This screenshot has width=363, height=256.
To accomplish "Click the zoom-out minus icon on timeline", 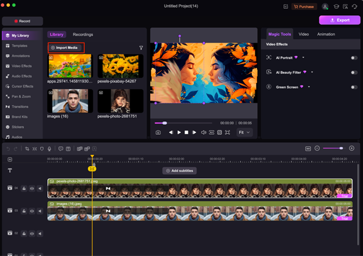I will [317, 149].
